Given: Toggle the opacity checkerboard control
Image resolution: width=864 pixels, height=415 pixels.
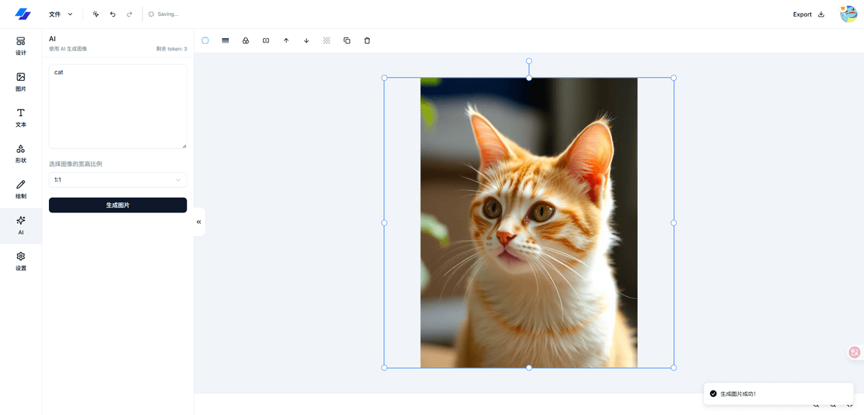Looking at the screenshot, I should [327, 41].
